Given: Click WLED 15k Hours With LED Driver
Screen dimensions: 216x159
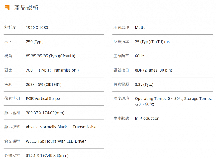Looking at the screenshot, I should 56,141.
